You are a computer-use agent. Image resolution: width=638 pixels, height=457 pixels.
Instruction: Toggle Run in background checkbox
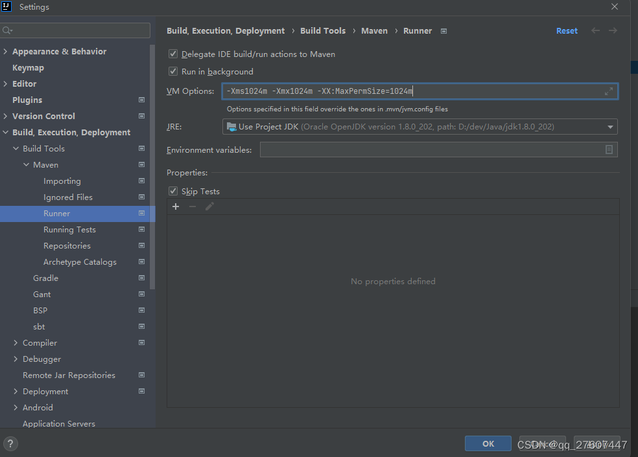tap(173, 71)
